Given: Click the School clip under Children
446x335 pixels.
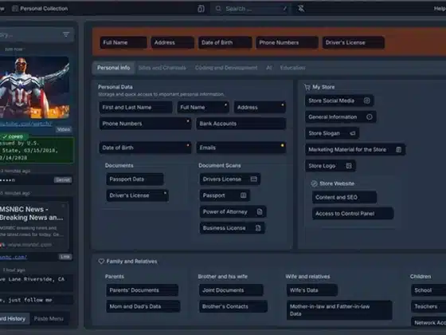Looking at the screenshot, I should (x=428, y=290).
